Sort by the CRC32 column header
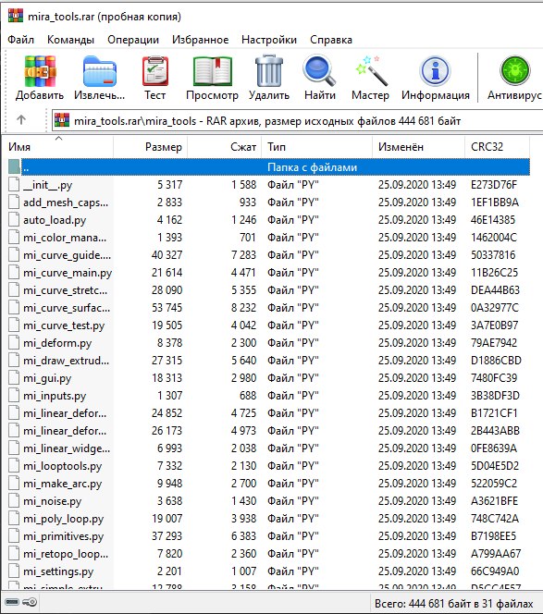 coord(497,147)
